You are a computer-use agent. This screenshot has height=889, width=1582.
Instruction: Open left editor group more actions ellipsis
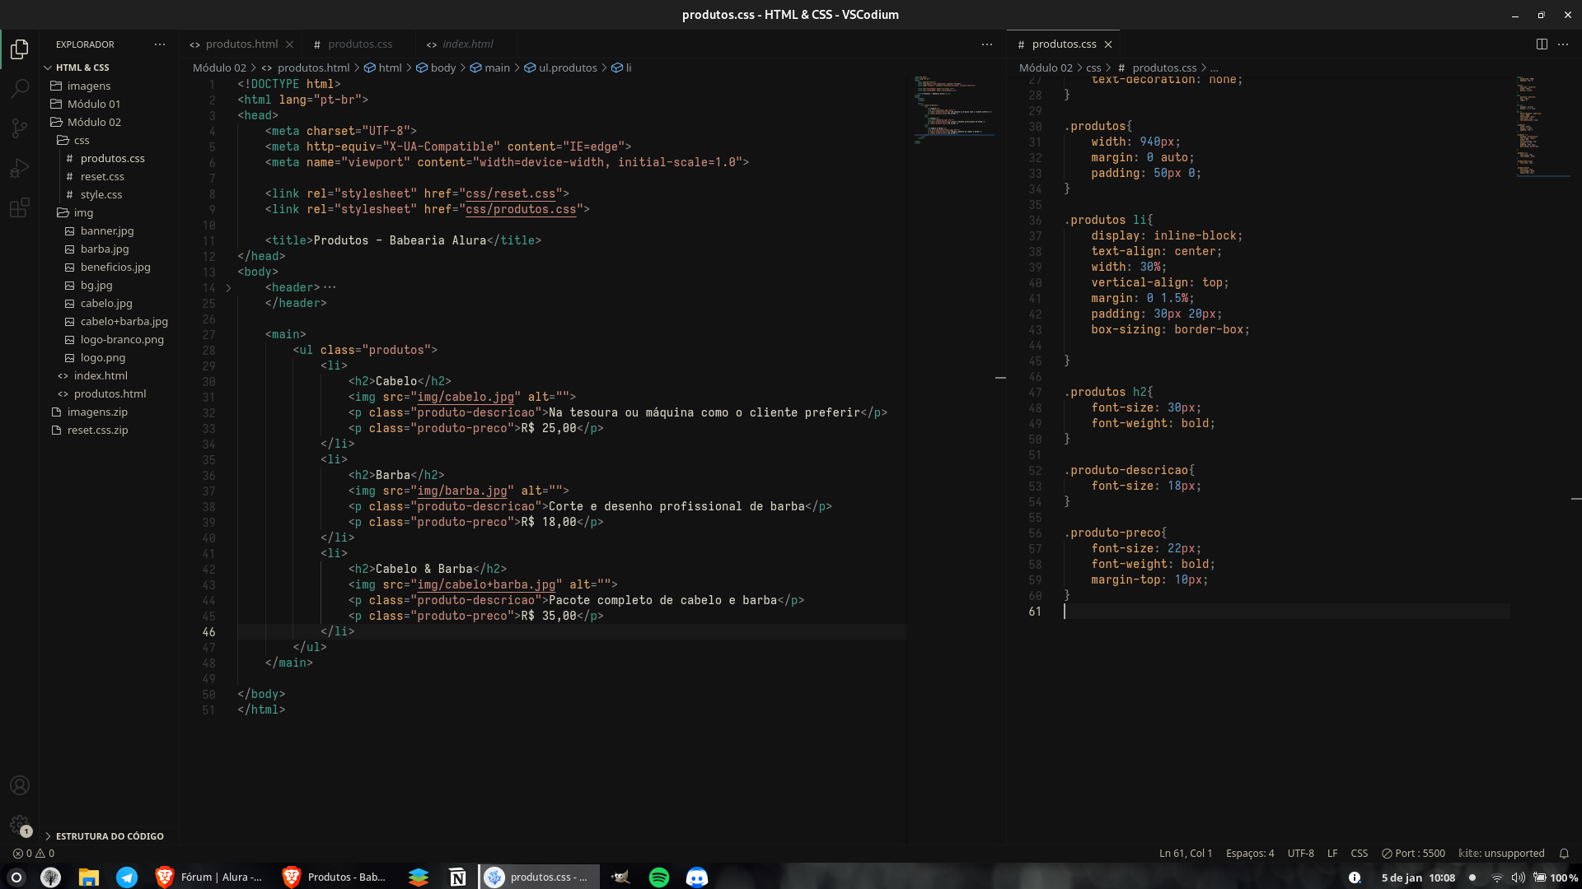pos(987,44)
